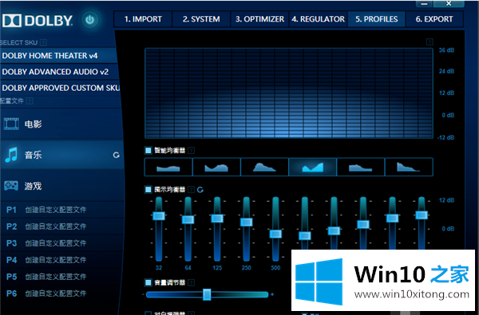Open help icon next to 智能均衡器
The image size is (479, 315).
point(192,150)
